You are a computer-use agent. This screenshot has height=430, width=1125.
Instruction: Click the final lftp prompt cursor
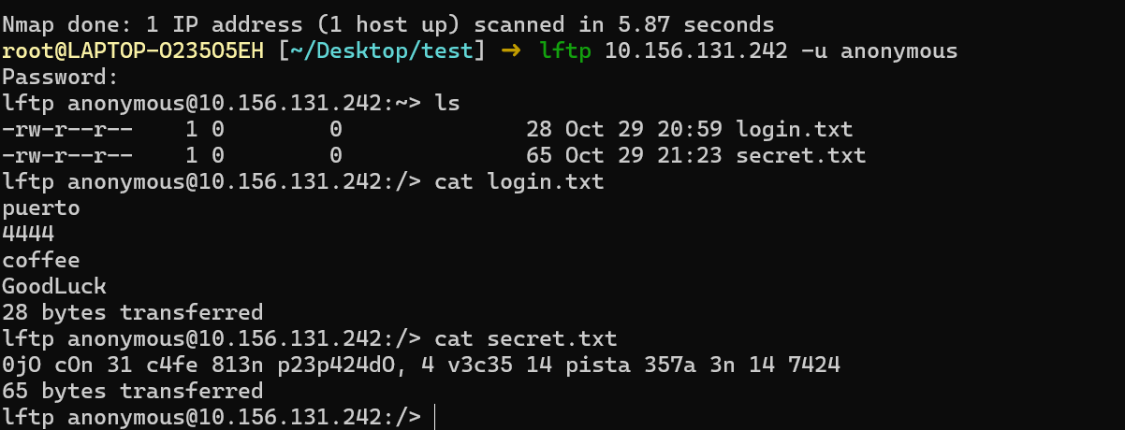[x=436, y=416]
